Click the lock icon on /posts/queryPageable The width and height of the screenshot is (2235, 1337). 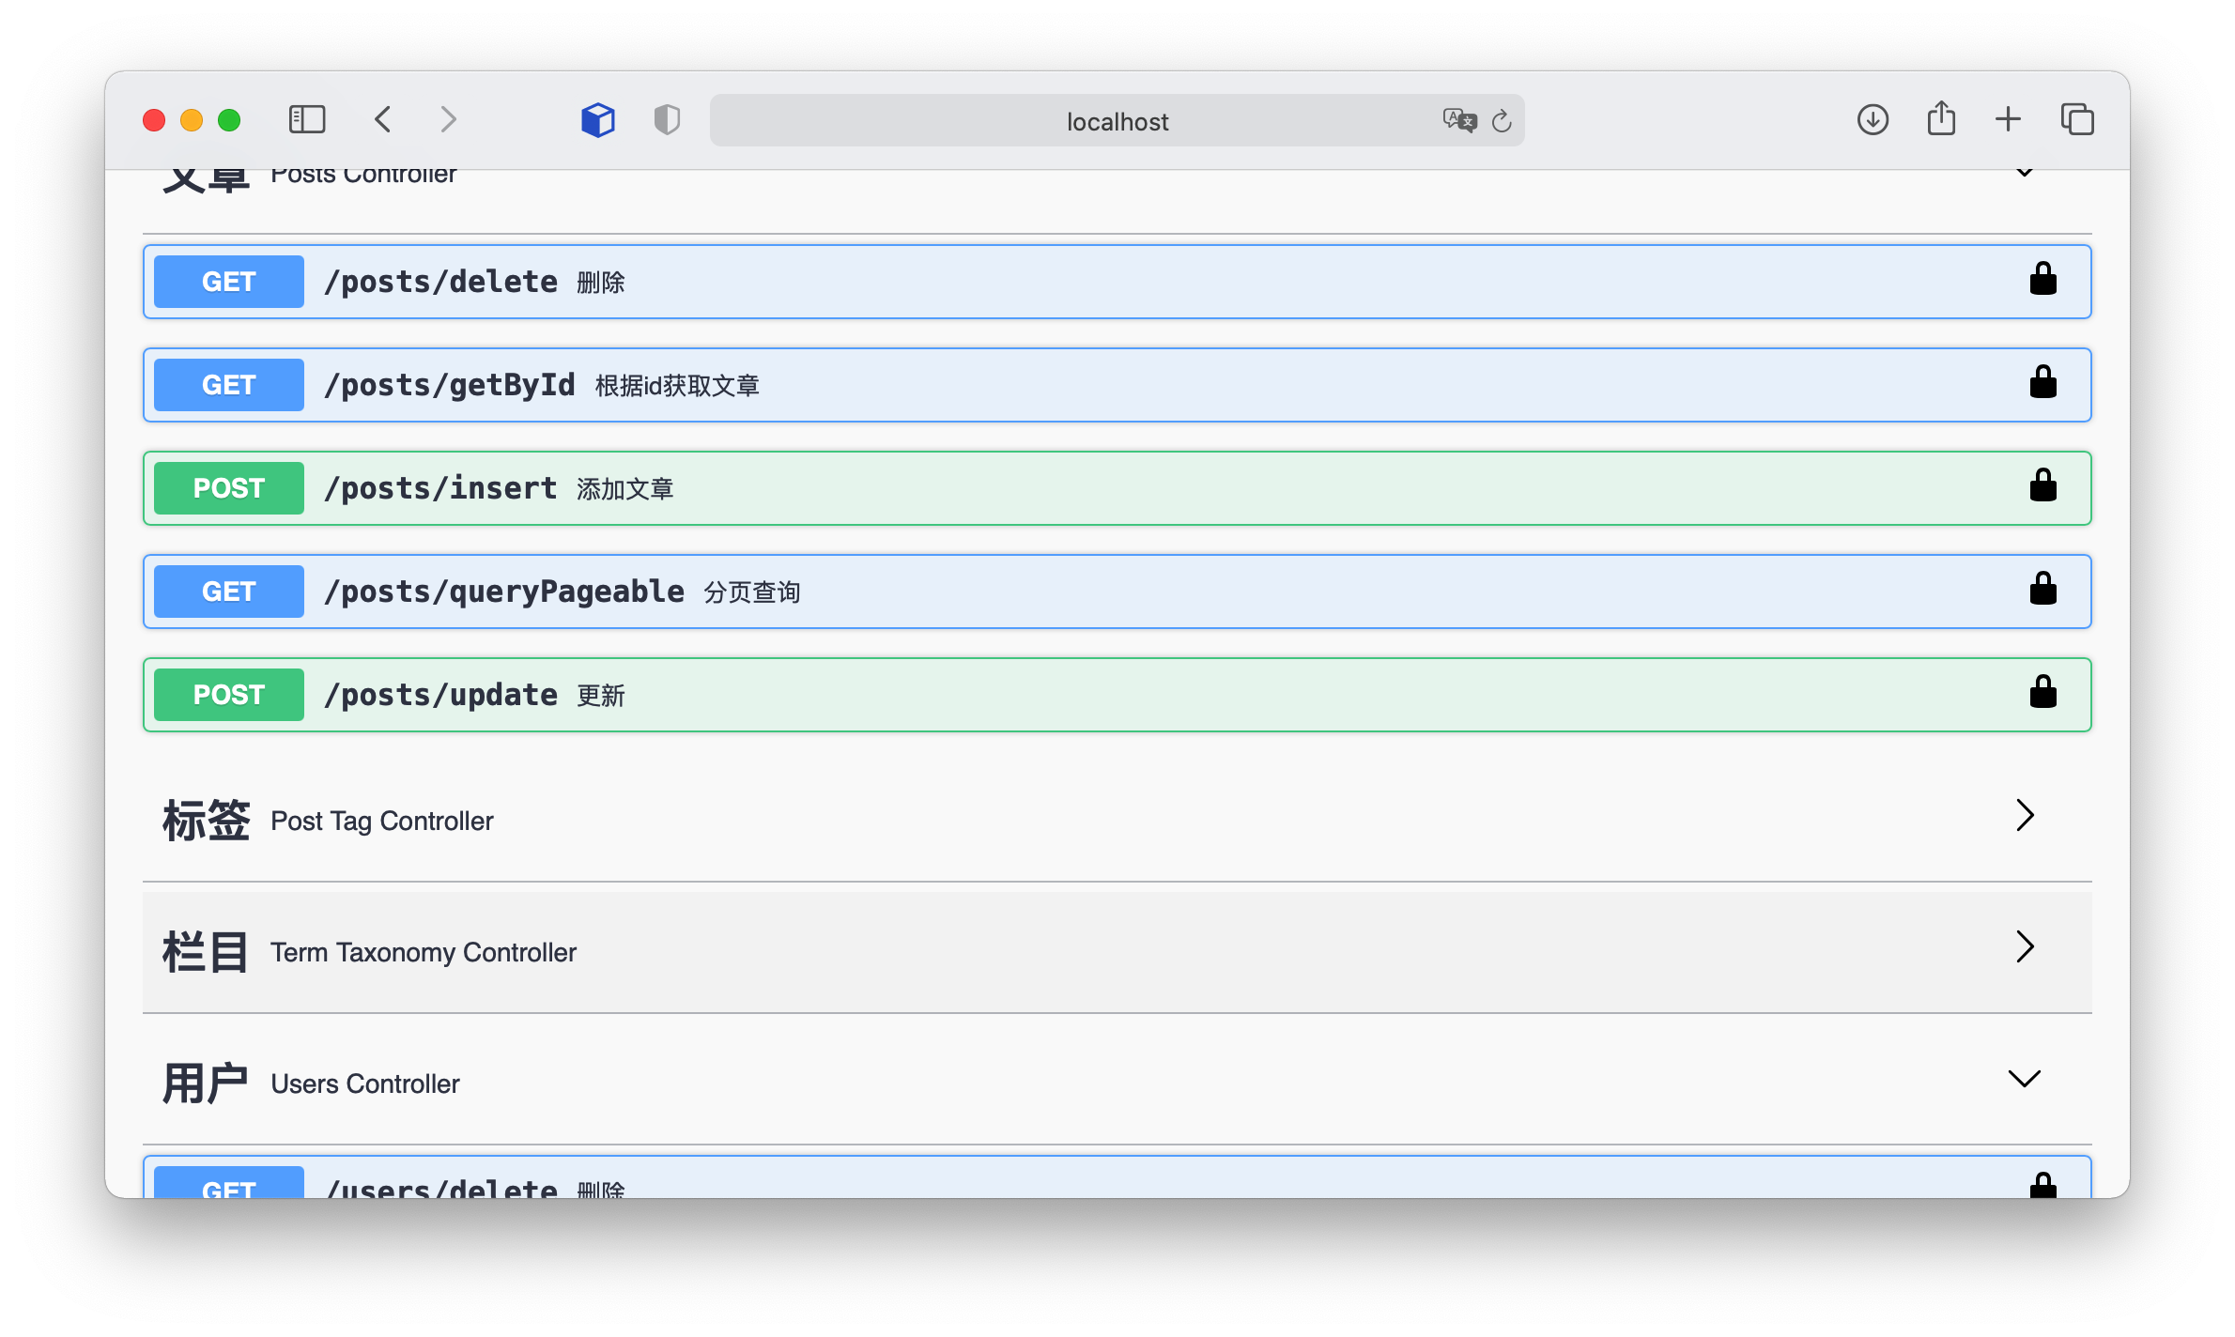[2042, 589]
